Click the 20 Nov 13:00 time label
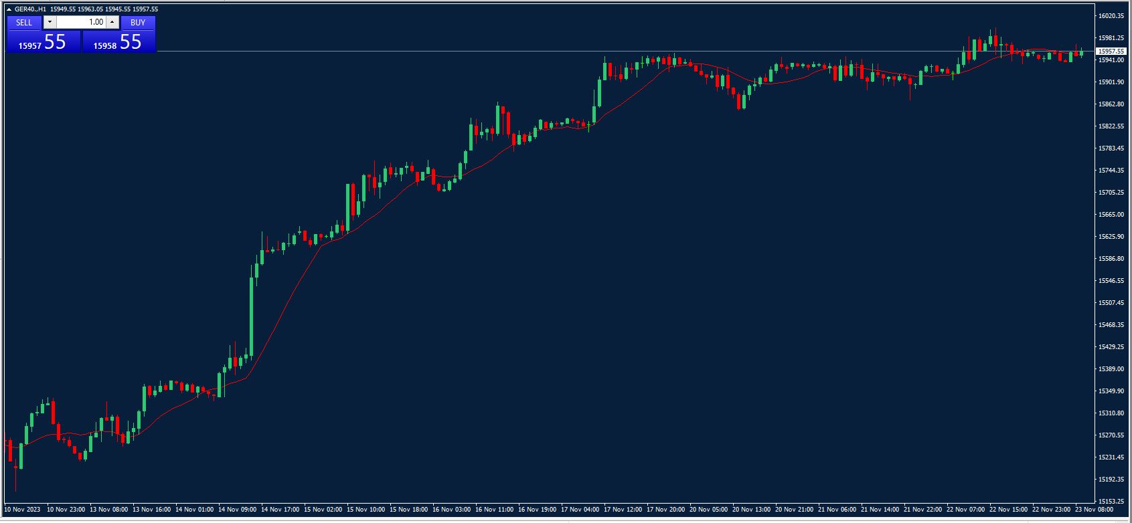Screen dimensions: 1132x523 coord(751,510)
